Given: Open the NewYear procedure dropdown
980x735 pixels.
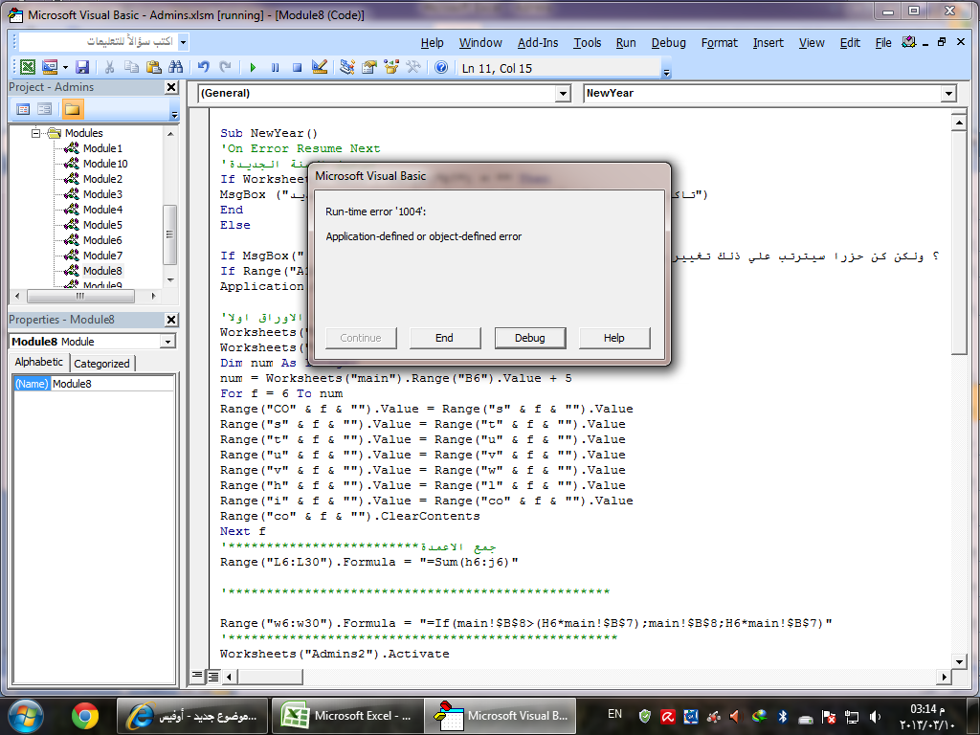Looking at the screenshot, I should point(948,94).
